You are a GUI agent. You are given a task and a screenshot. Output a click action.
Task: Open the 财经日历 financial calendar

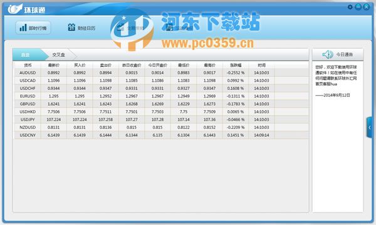pos(81,27)
